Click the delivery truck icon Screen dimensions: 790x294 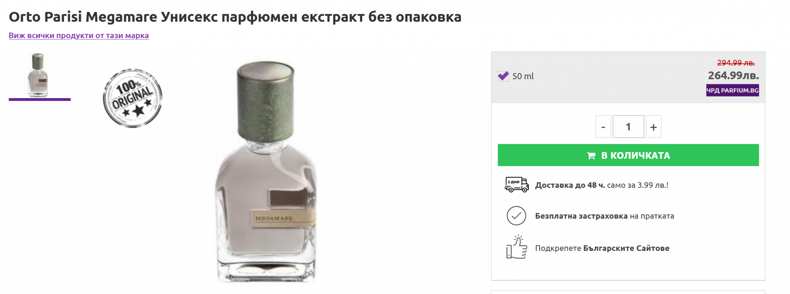coord(516,185)
